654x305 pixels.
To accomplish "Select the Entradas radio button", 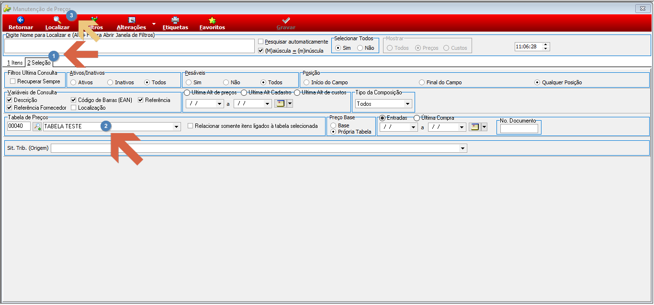I will [x=382, y=118].
